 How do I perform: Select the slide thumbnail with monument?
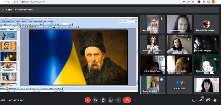coord(9,36)
